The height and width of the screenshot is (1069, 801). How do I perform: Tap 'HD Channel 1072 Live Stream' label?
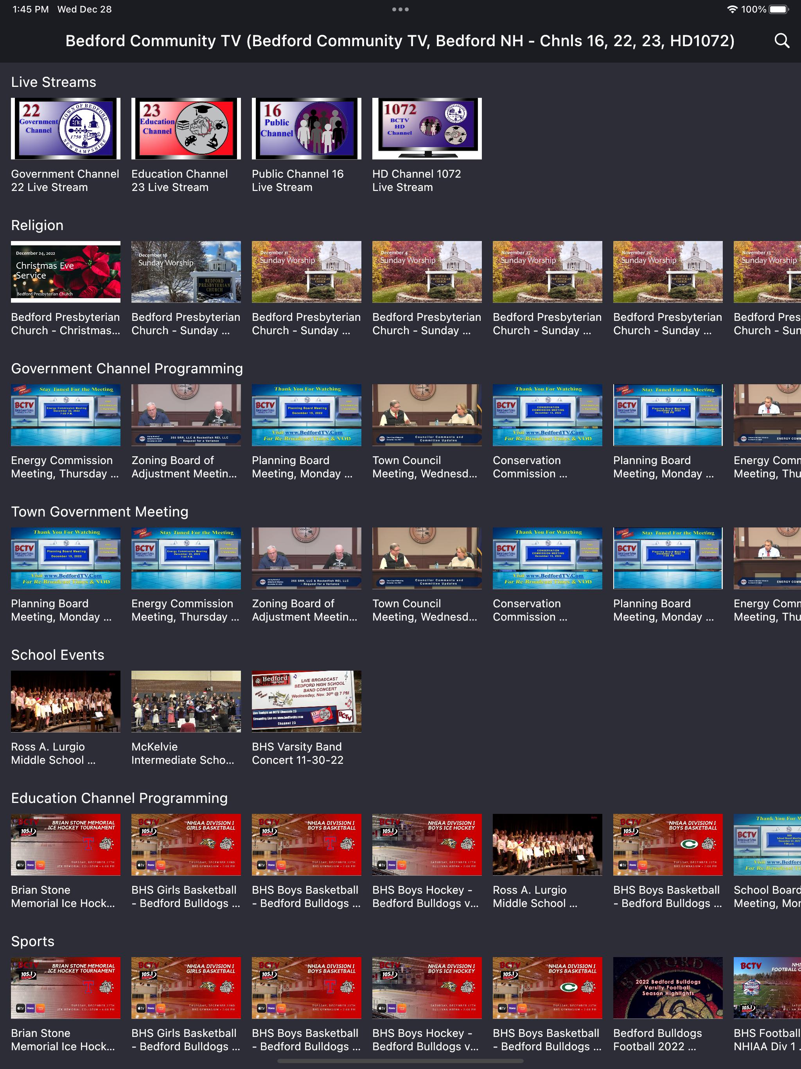pyautogui.click(x=417, y=180)
